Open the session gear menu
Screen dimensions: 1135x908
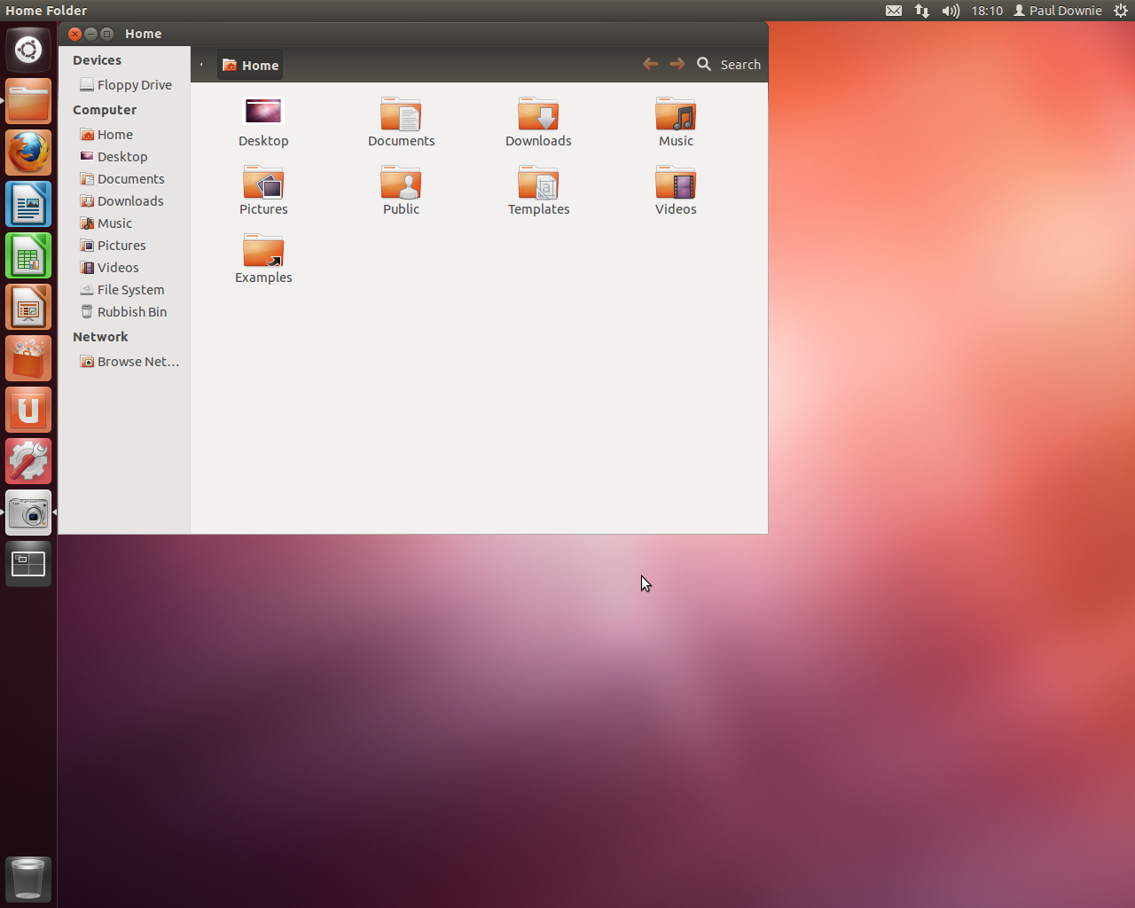tap(1121, 10)
